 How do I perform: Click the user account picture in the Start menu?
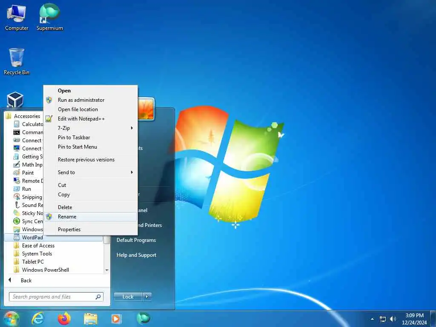pyautogui.click(x=146, y=109)
